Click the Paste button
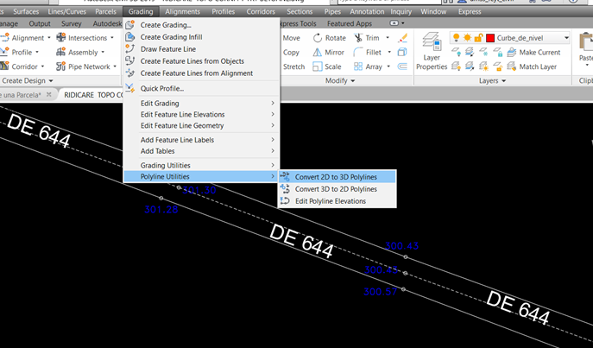The image size is (593, 348). click(586, 49)
